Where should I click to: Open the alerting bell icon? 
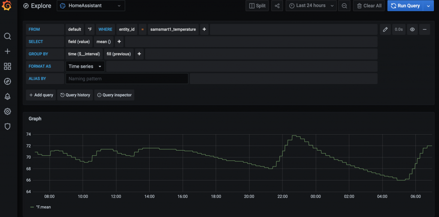click(8, 96)
